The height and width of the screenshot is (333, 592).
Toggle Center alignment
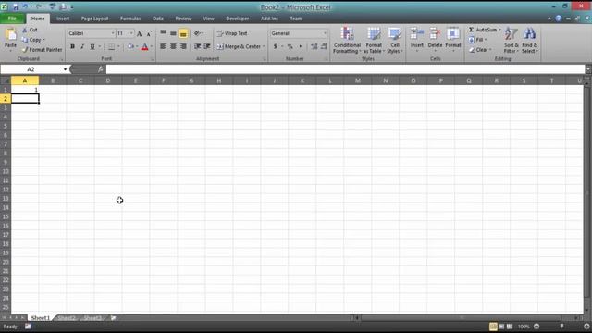tap(173, 46)
